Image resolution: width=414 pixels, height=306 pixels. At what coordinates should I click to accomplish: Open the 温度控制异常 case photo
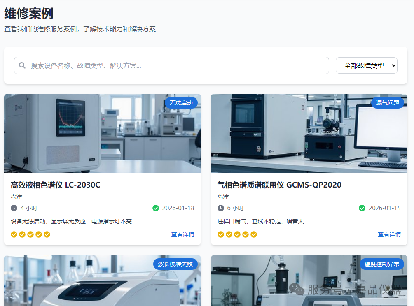[309, 280]
